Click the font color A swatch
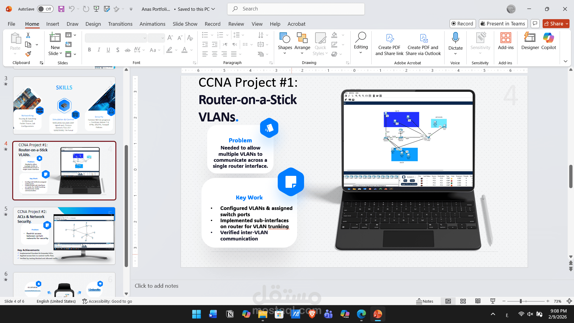 pos(184,50)
